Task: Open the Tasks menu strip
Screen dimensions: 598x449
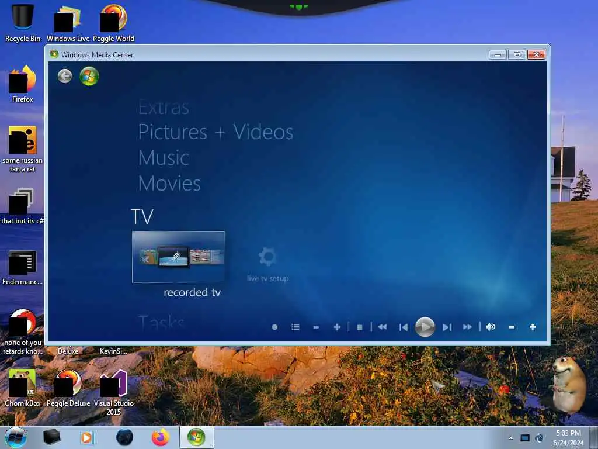Action: 161,323
